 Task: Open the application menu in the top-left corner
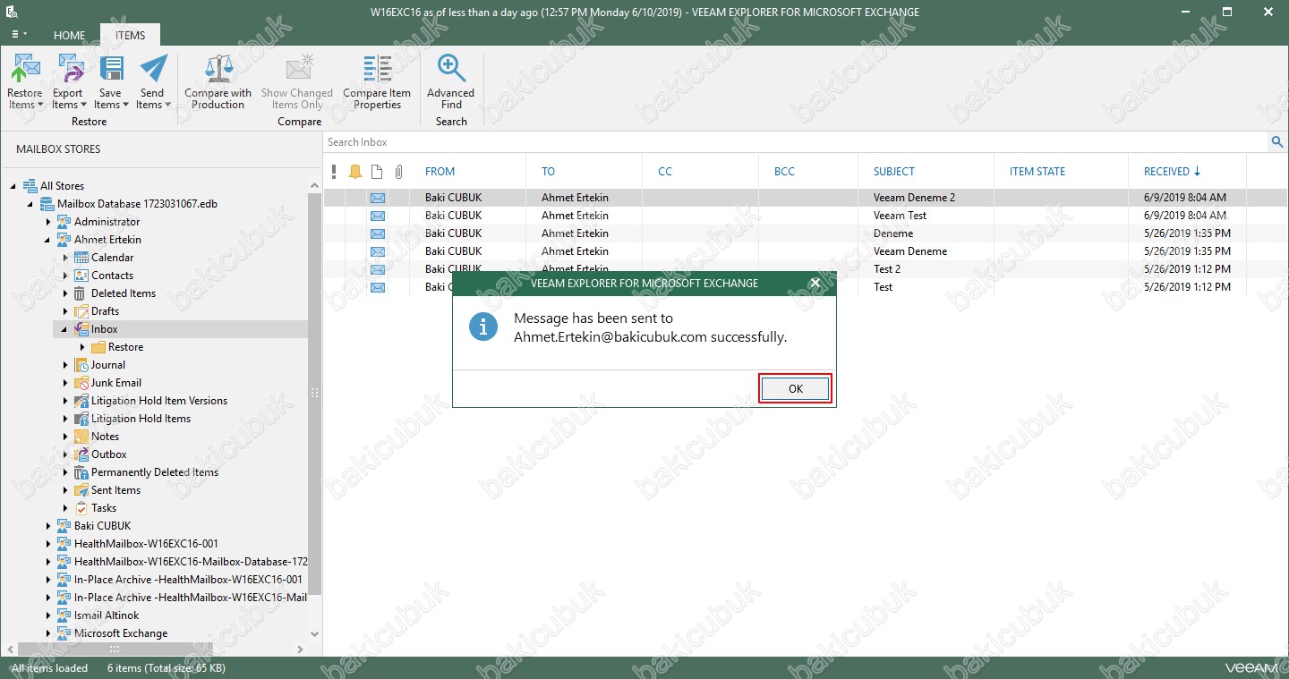18,35
